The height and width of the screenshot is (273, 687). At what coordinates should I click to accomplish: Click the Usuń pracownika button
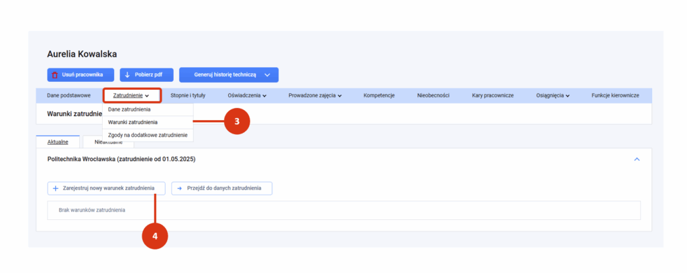tap(81, 75)
